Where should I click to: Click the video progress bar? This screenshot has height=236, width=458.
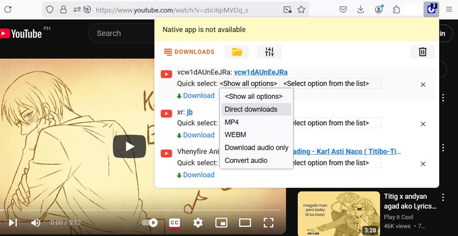pyautogui.click(x=140, y=210)
